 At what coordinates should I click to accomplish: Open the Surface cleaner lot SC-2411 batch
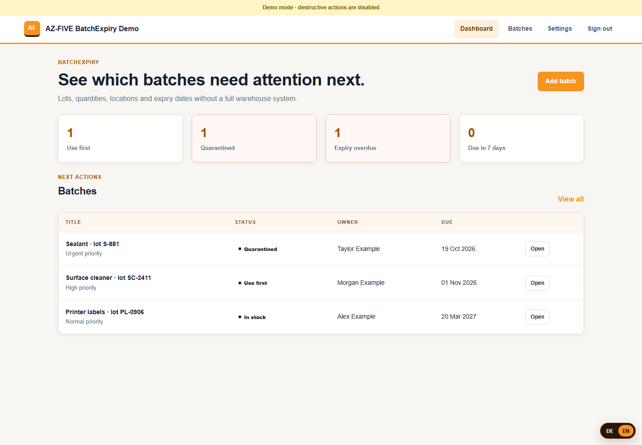[537, 283]
